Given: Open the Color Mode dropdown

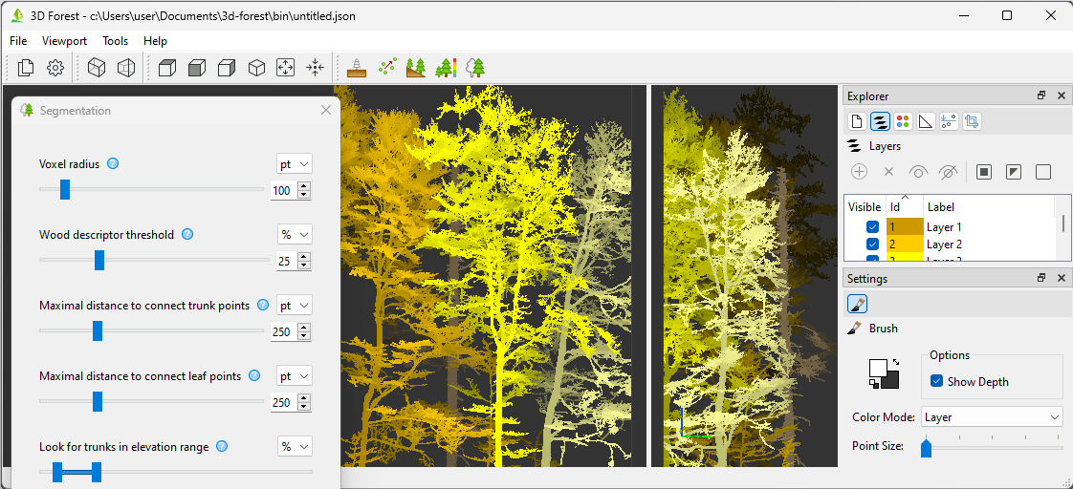Looking at the screenshot, I should point(992,416).
